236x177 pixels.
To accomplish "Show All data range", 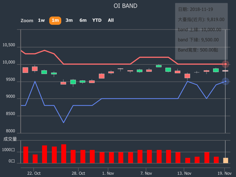I will click(x=111, y=20).
